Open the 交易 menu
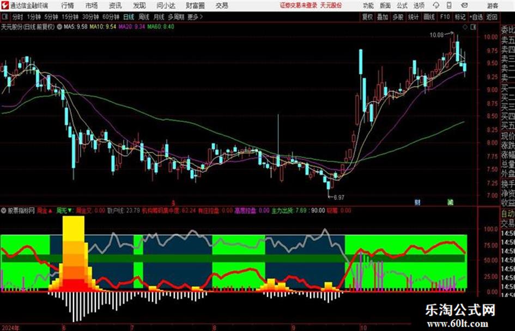Viewport: 515px width, 331px height. [x=222, y=5]
